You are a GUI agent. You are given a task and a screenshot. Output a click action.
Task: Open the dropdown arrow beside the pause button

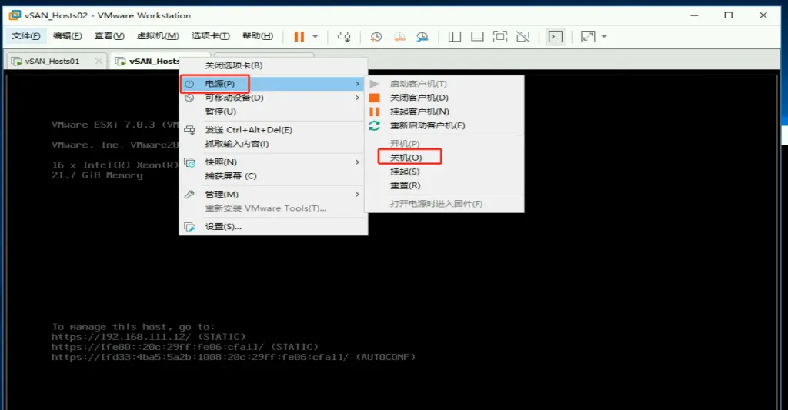click(x=315, y=36)
